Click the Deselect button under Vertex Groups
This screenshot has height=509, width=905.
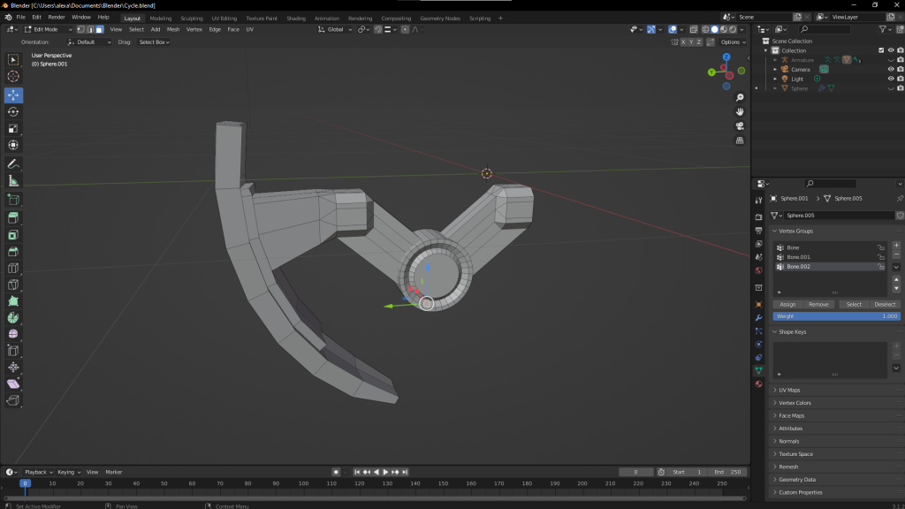pyautogui.click(x=884, y=304)
